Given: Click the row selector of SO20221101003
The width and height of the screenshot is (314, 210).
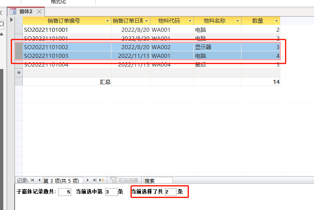Looking at the screenshot, I should tap(19, 56).
